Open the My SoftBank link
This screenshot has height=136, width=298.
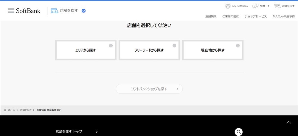(x=240, y=6)
